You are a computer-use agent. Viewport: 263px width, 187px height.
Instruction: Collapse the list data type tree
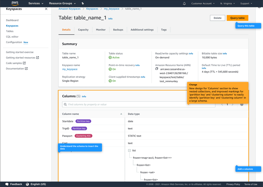[x=129, y=150]
